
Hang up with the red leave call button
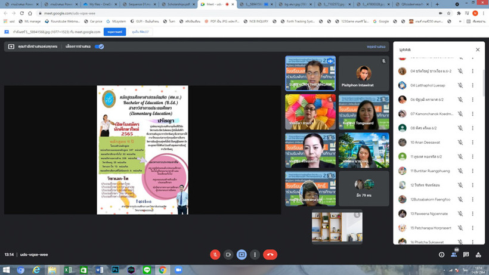(270, 255)
